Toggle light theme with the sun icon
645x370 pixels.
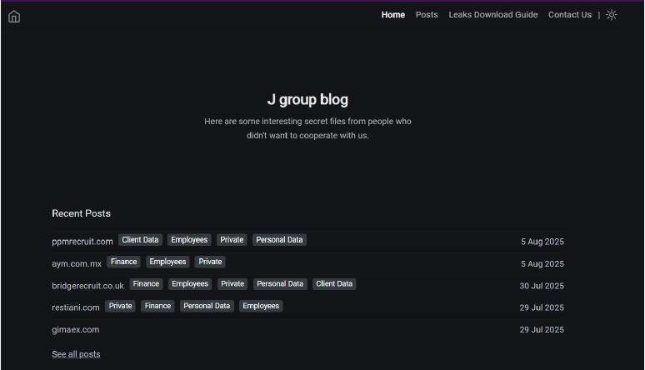coord(612,15)
